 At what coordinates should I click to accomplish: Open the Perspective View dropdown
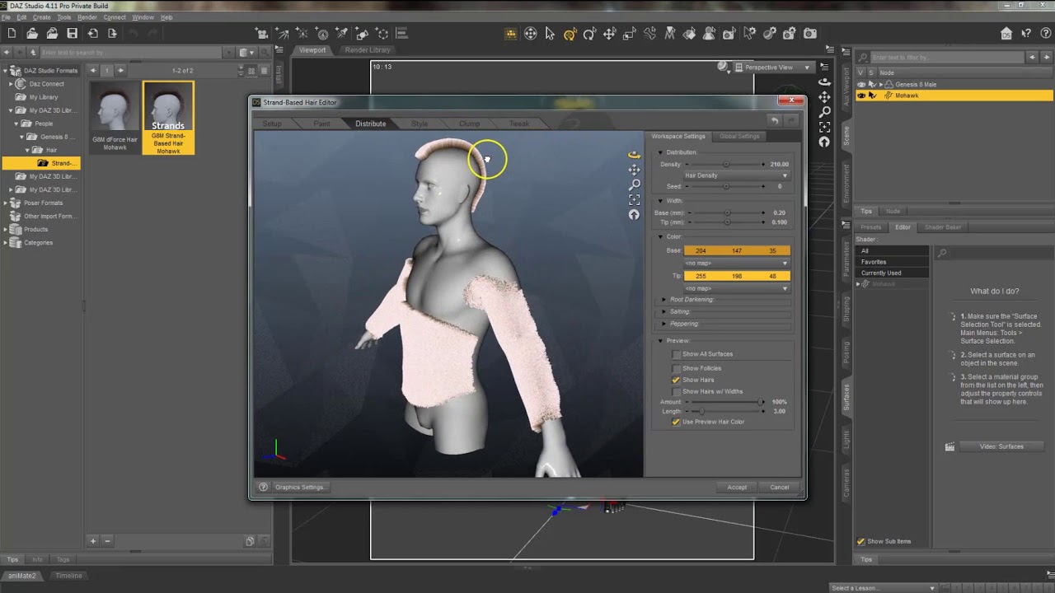coord(772,68)
